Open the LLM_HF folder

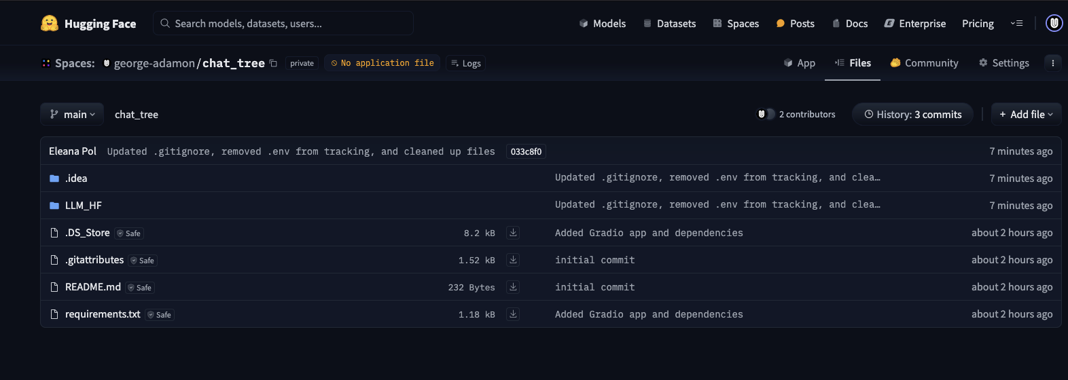[83, 206]
